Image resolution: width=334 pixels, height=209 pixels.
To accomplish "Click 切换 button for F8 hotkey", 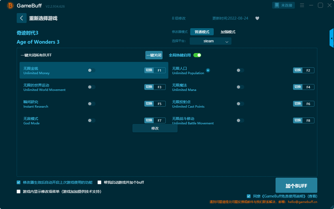I will [x=298, y=120].
